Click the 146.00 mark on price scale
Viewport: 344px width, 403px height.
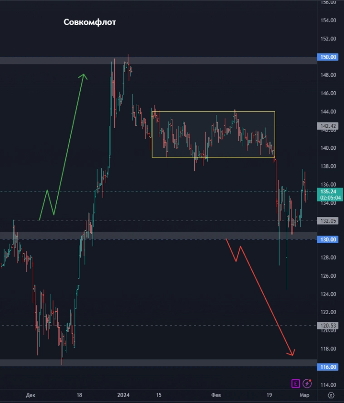pos(328,93)
